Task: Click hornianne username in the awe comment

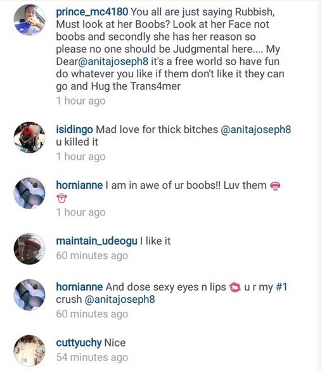Action: [x=79, y=185]
